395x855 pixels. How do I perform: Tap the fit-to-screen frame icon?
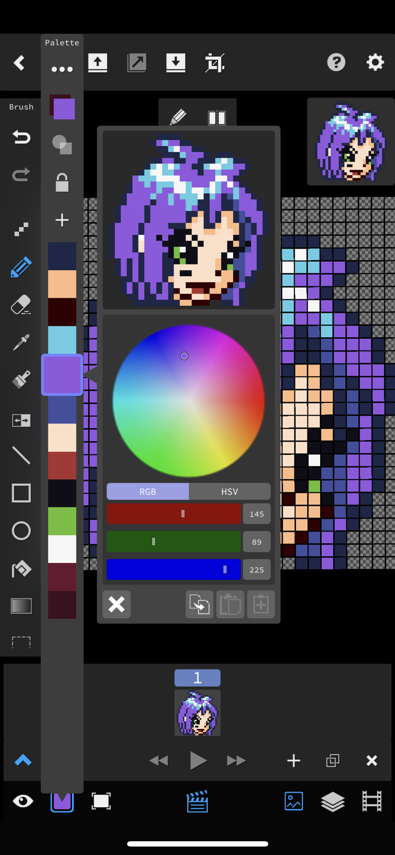coord(101,801)
